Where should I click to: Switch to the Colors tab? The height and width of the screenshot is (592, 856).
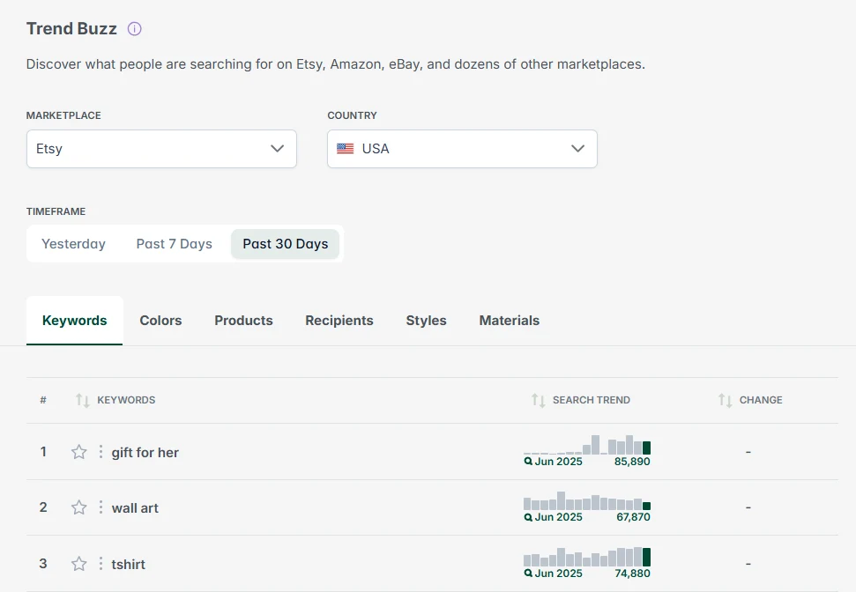click(x=160, y=321)
